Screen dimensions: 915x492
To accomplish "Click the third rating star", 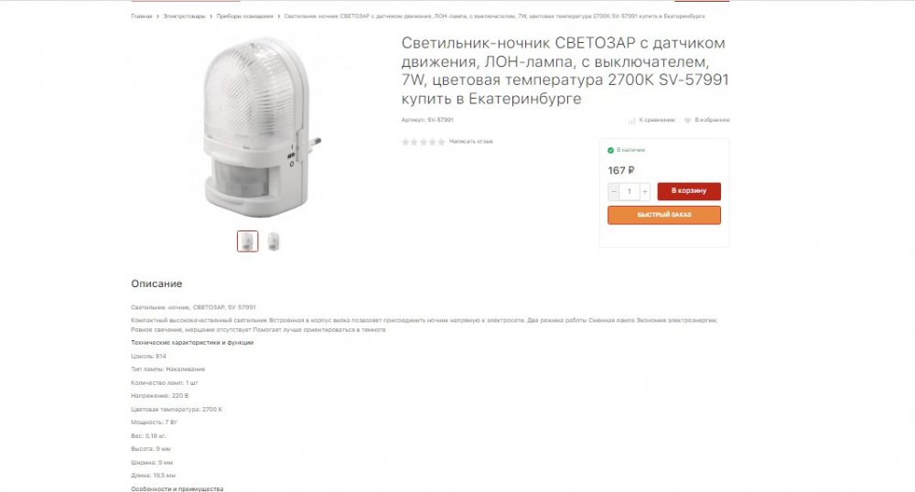I will tap(424, 142).
